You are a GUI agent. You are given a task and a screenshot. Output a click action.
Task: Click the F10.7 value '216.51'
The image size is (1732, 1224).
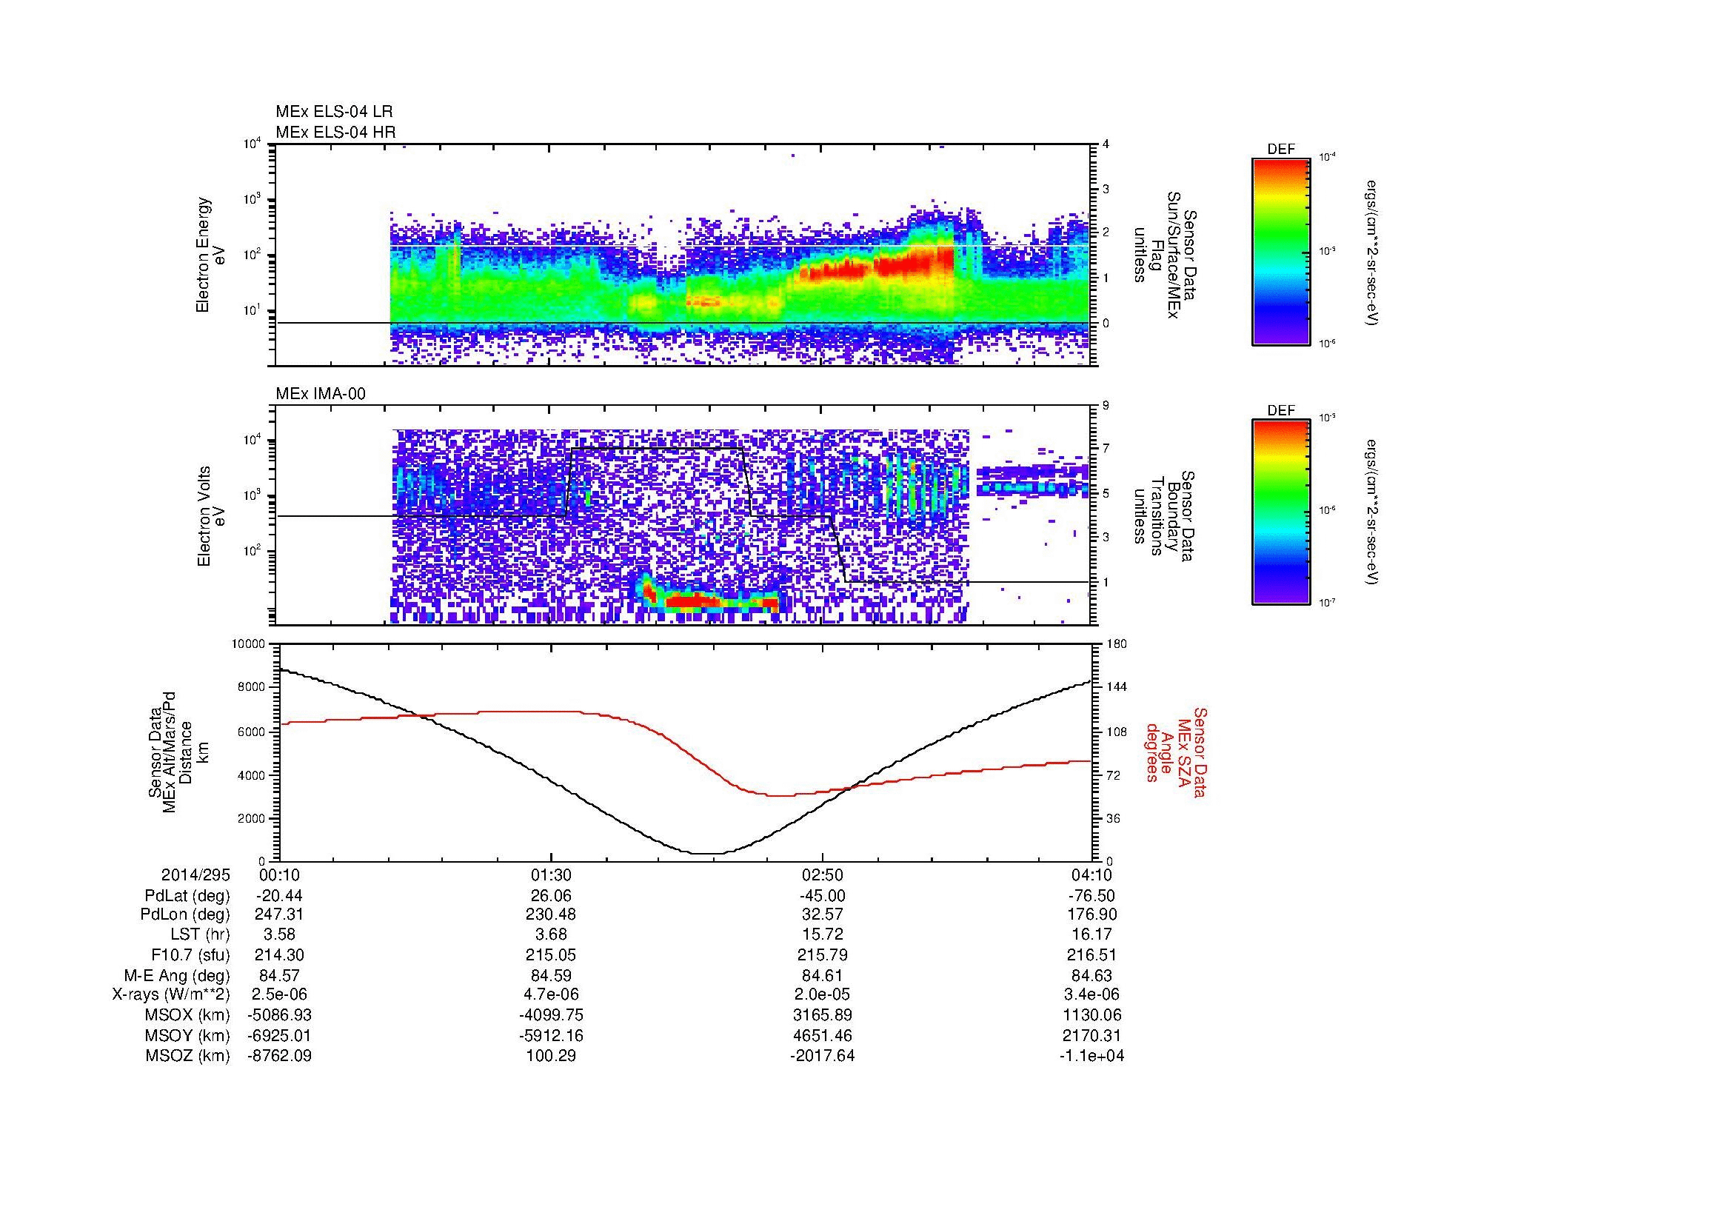tap(1091, 955)
